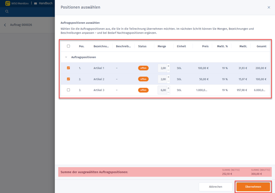Decrease the Menge for Artikel 2

click(168, 81)
